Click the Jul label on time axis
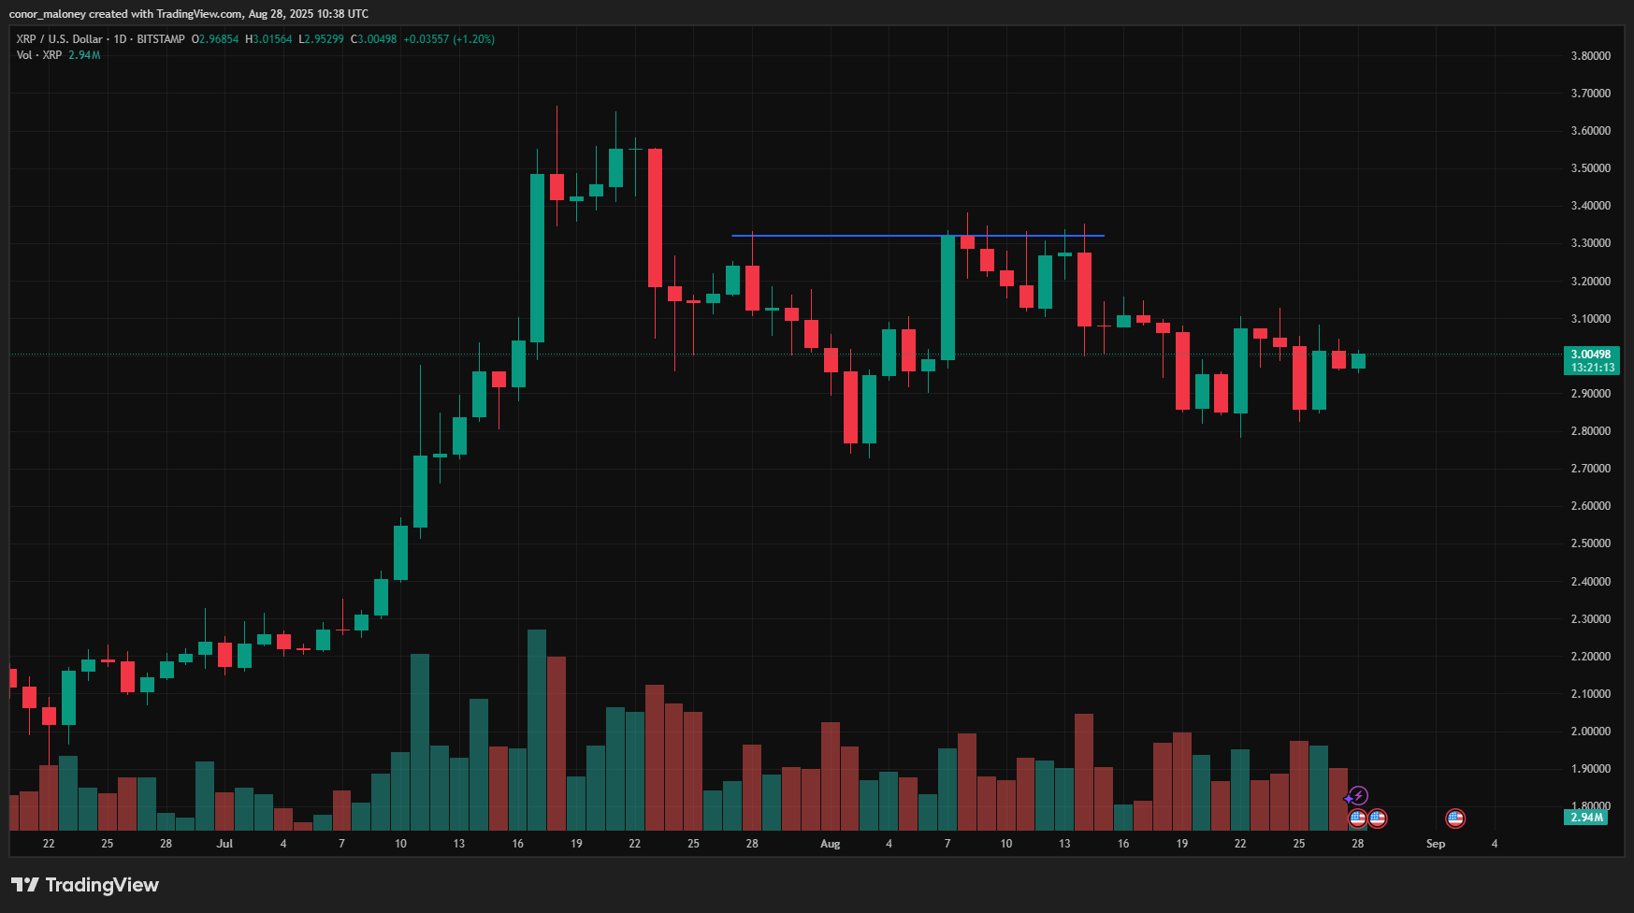The height and width of the screenshot is (913, 1634). [224, 844]
